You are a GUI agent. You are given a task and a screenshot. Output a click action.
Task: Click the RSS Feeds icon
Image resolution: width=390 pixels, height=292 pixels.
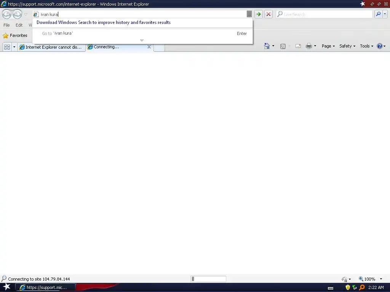tap(283, 46)
